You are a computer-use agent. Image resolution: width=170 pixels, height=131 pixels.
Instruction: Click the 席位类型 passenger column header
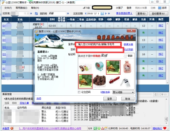46,108
